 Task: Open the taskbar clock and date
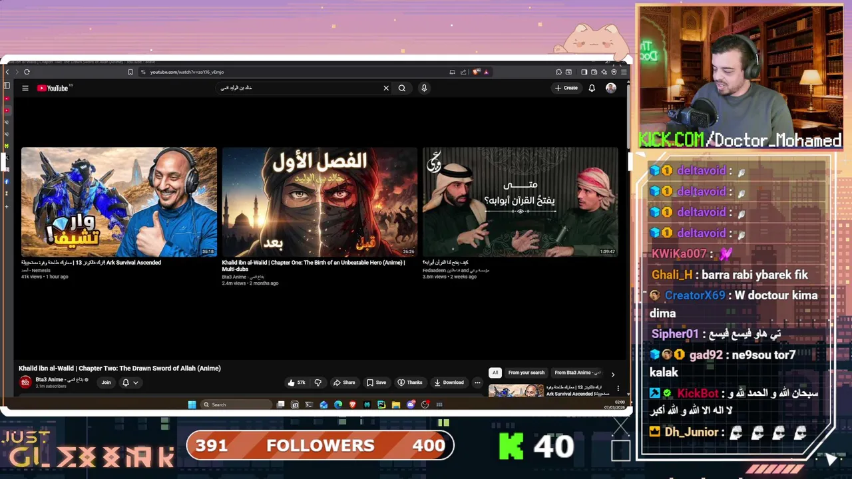(615, 404)
